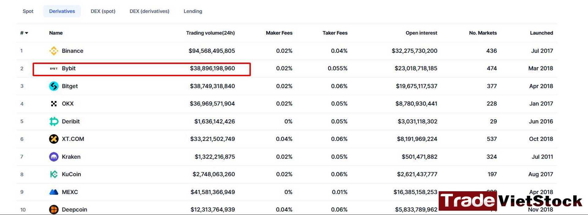
Task: Click Binance launch date Jul 2017
Action: (x=542, y=51)
